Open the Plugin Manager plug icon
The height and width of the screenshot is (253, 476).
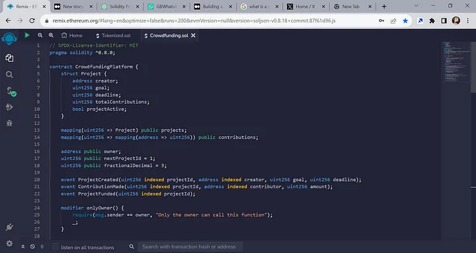pyautogui.click(x=9, y=227)
